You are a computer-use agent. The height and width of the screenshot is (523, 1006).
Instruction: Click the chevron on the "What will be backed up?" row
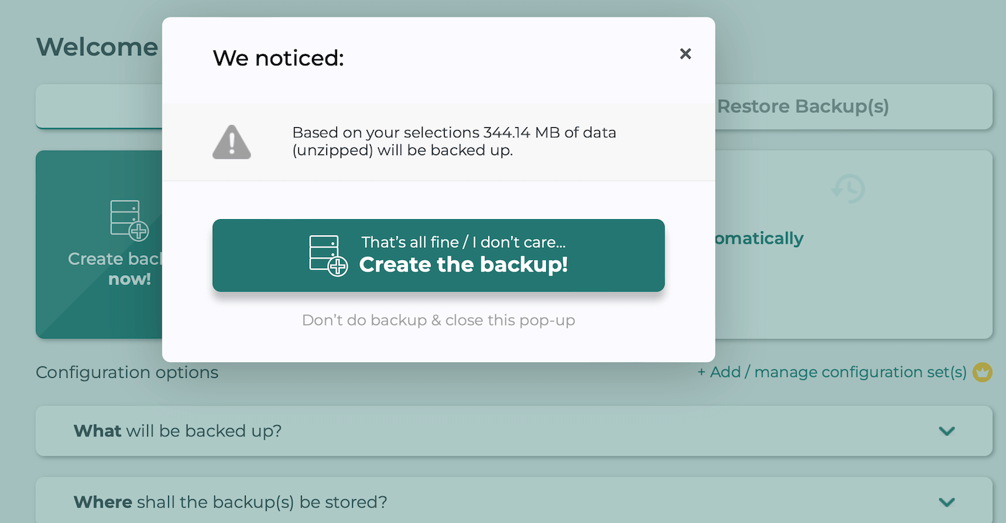point(946,431)
